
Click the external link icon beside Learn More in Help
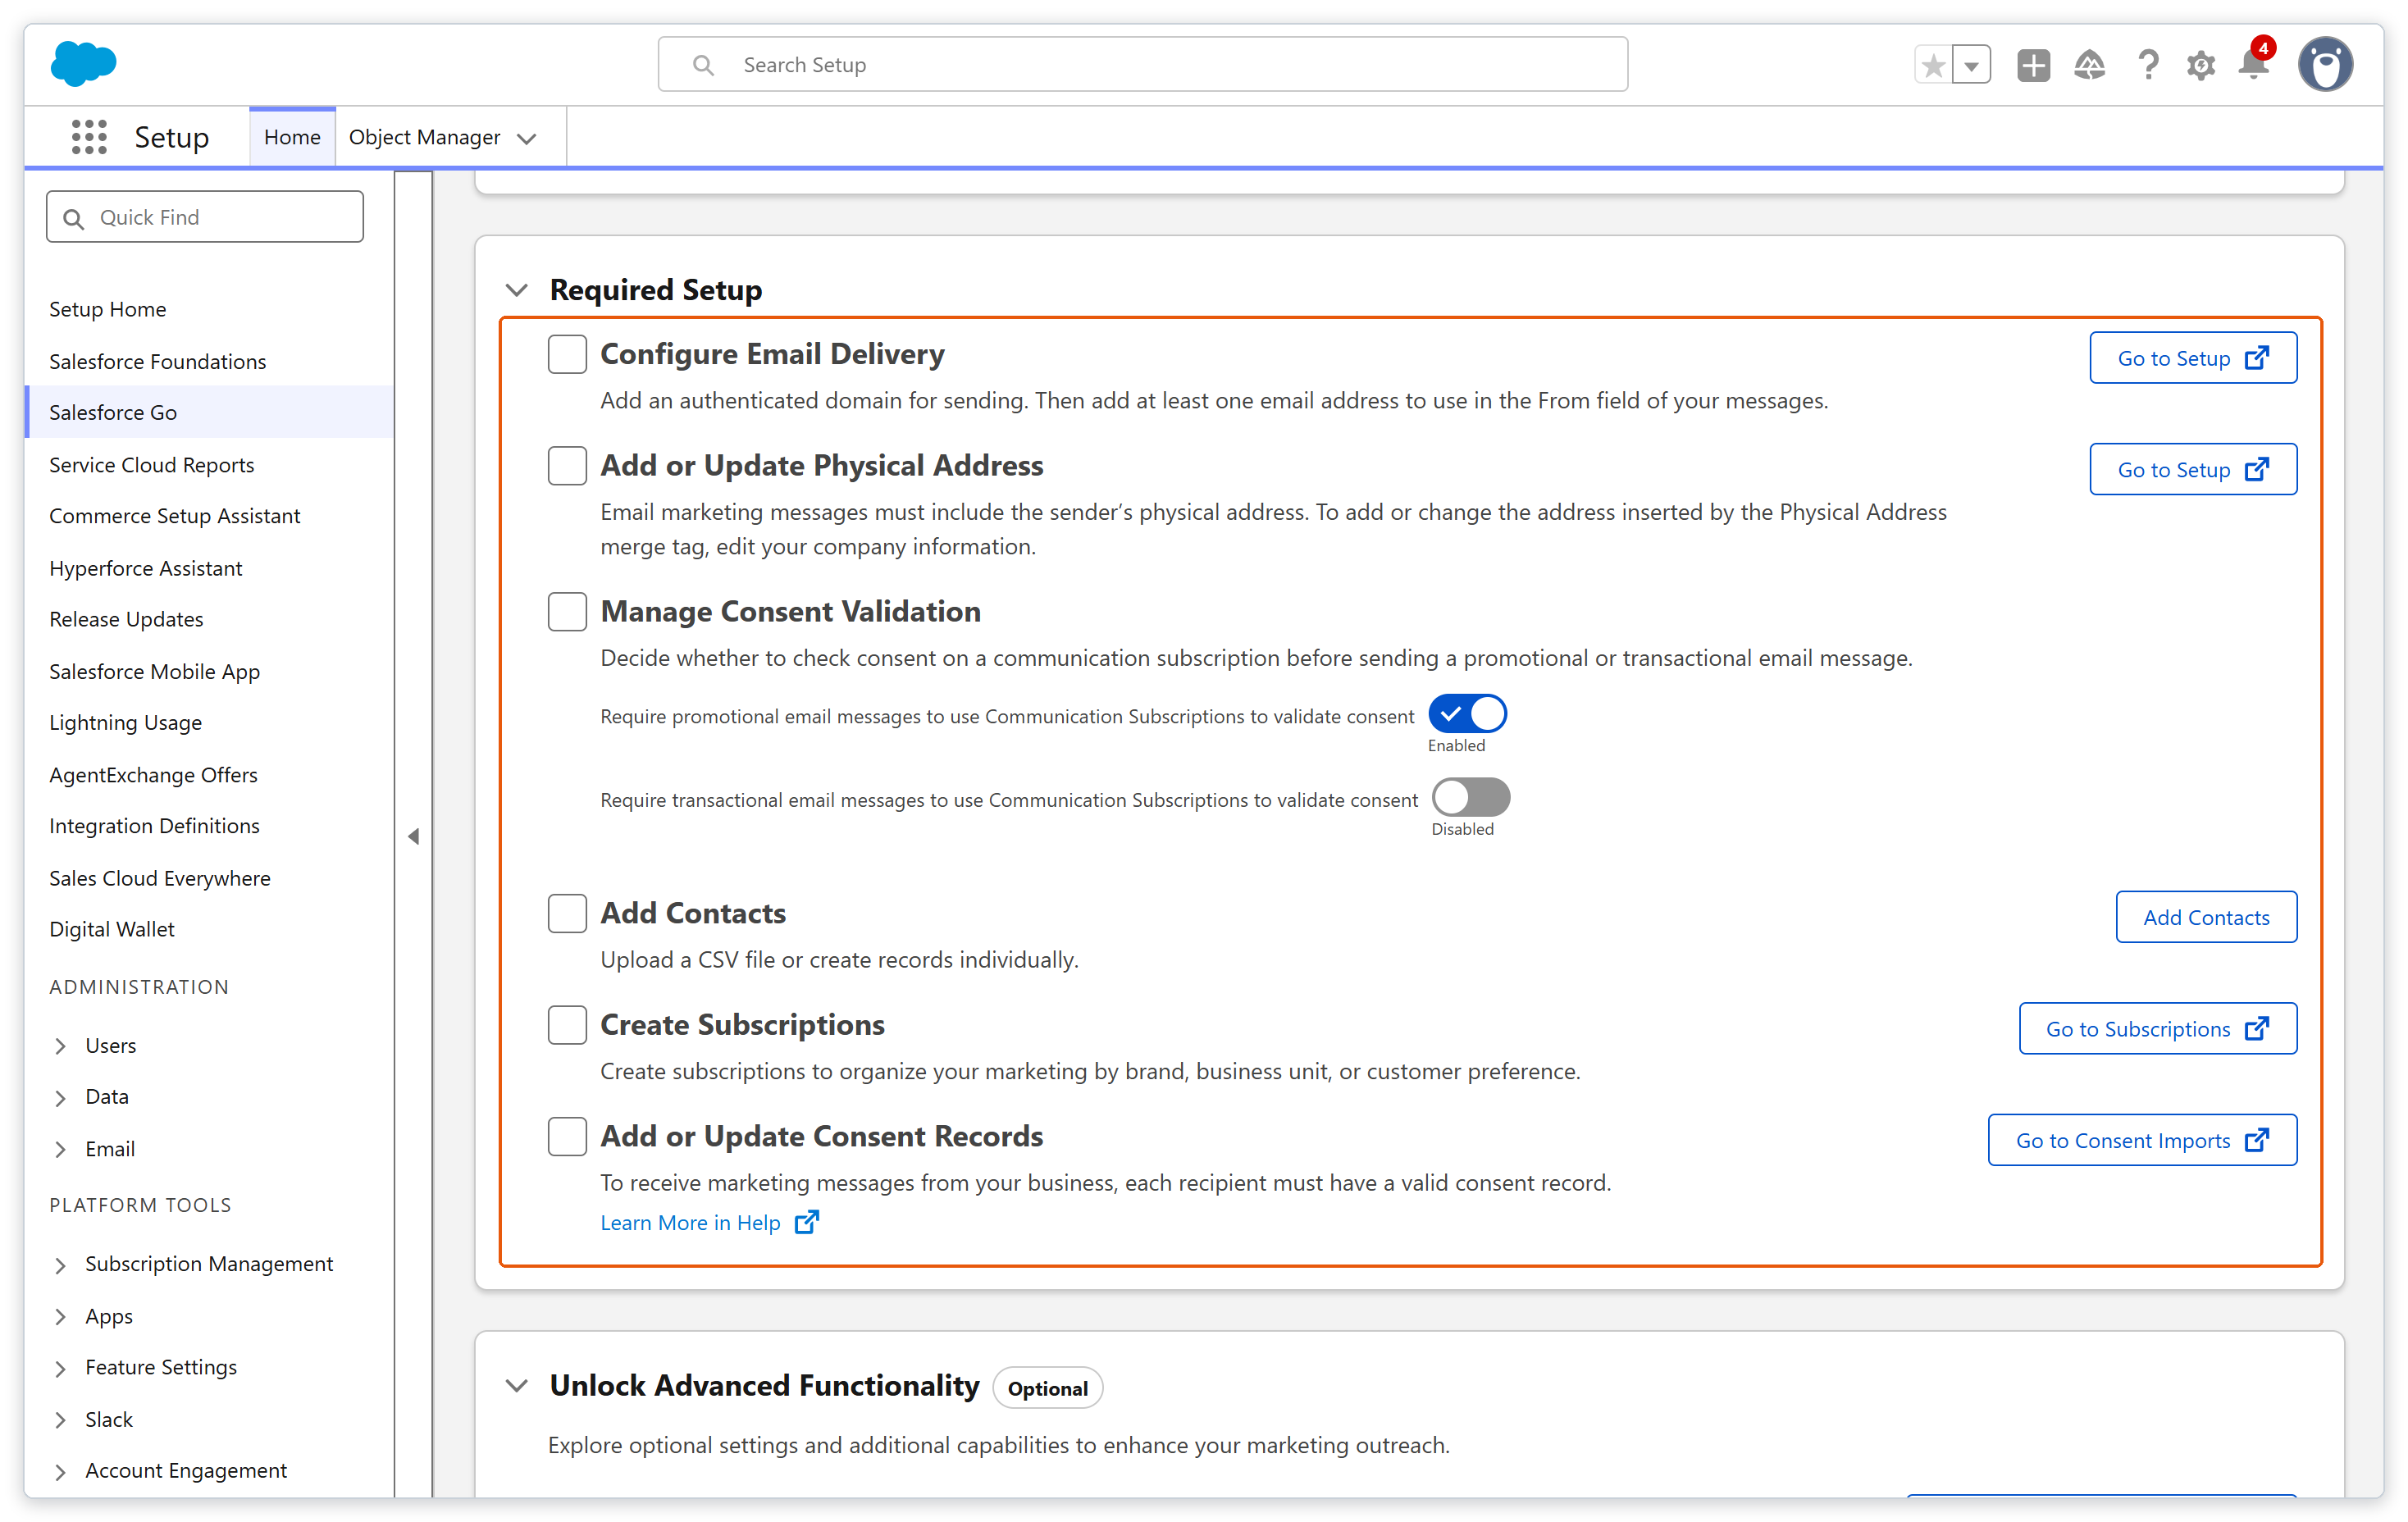807,1222
